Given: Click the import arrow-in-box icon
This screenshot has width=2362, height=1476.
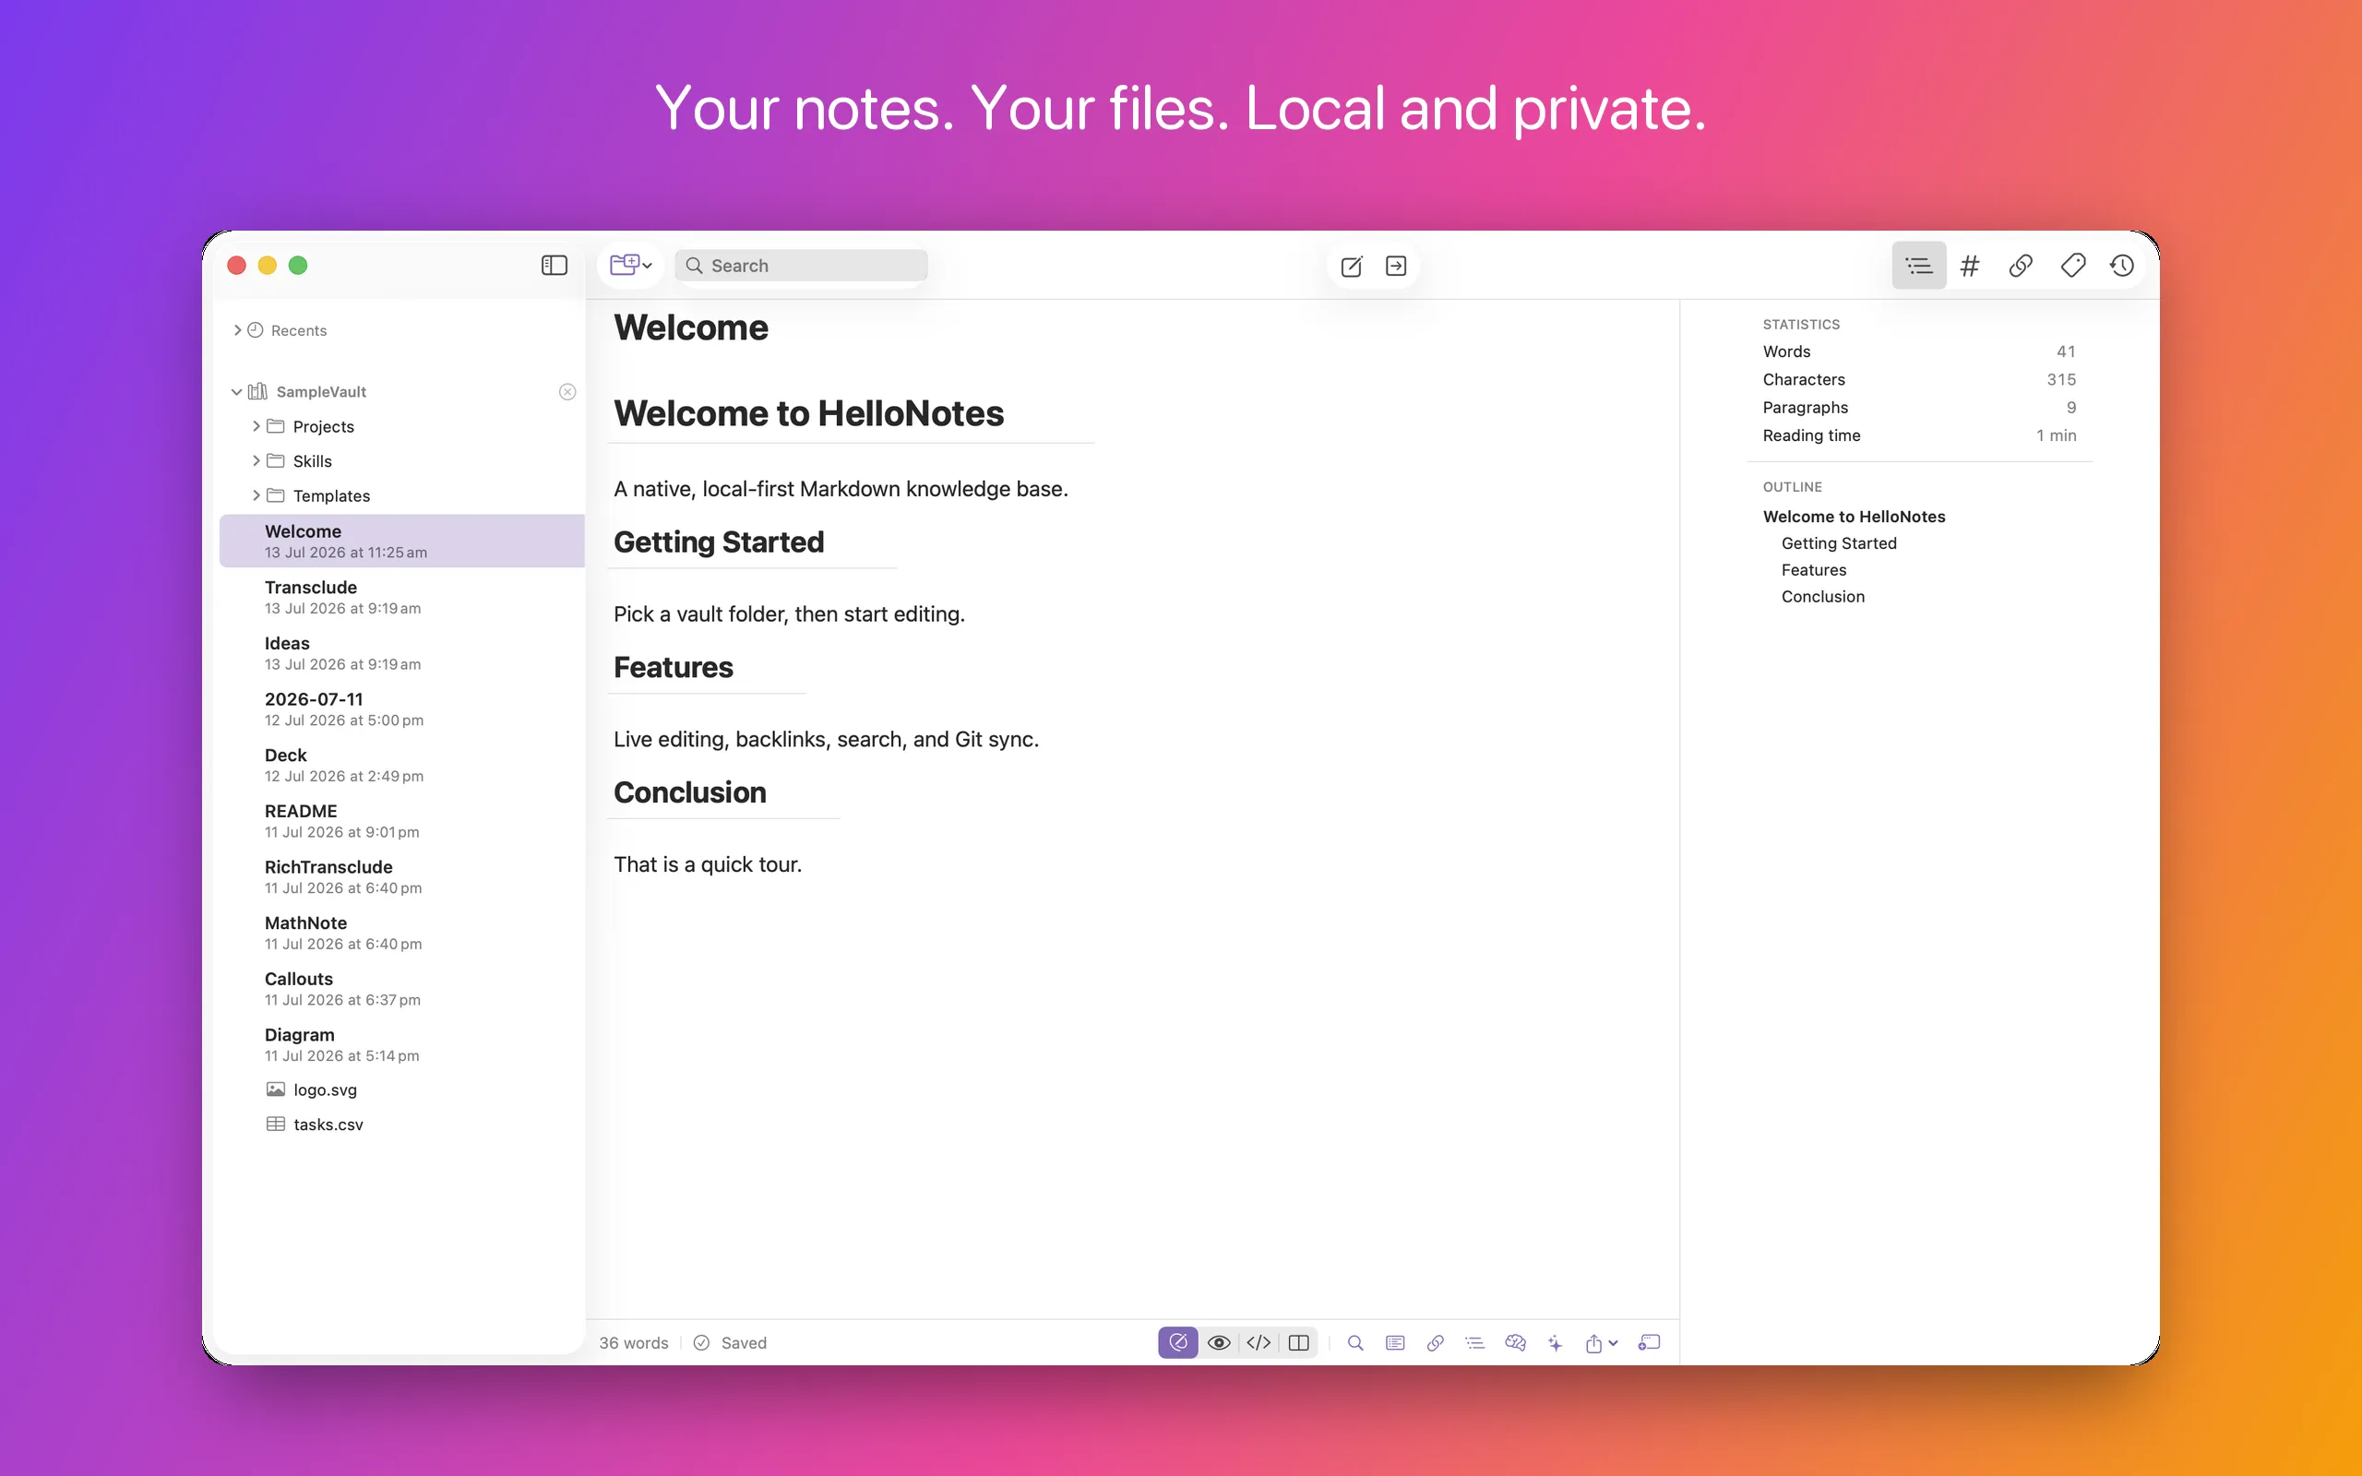Looking at the screenshot, I should click(1396, 267).
